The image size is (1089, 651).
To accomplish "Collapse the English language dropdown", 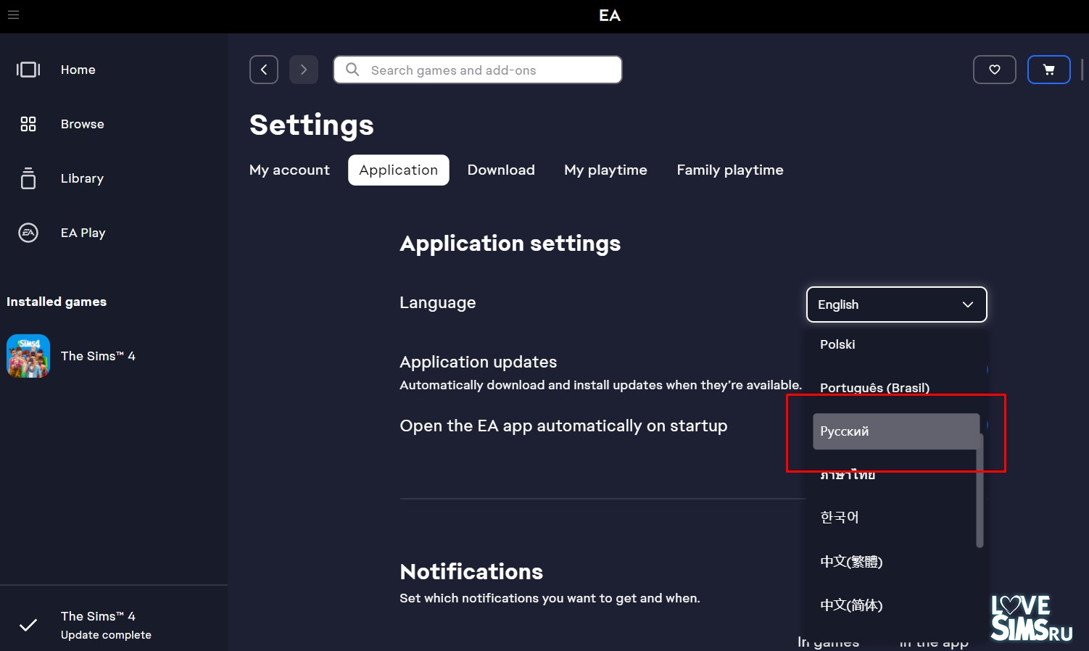I will pyautogui.click(x=897, y=304).
